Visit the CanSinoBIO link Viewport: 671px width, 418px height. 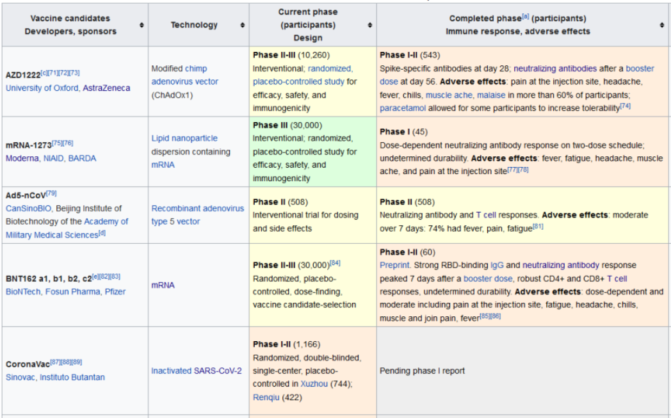click(x=28, y=208)
